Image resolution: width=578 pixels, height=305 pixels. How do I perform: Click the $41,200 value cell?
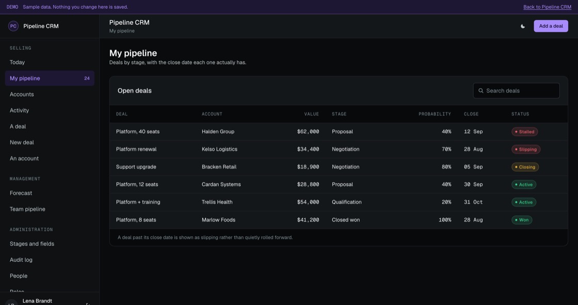coord(308,220)
